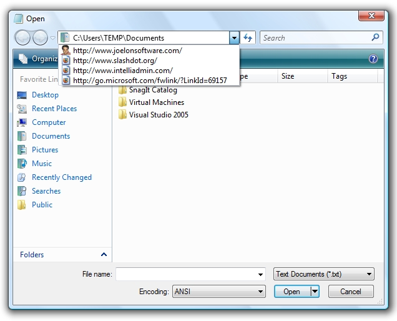This screenshot has height=321, width=397.
Task: Open the File name dropdown arrow
Action: coord(260,274)
